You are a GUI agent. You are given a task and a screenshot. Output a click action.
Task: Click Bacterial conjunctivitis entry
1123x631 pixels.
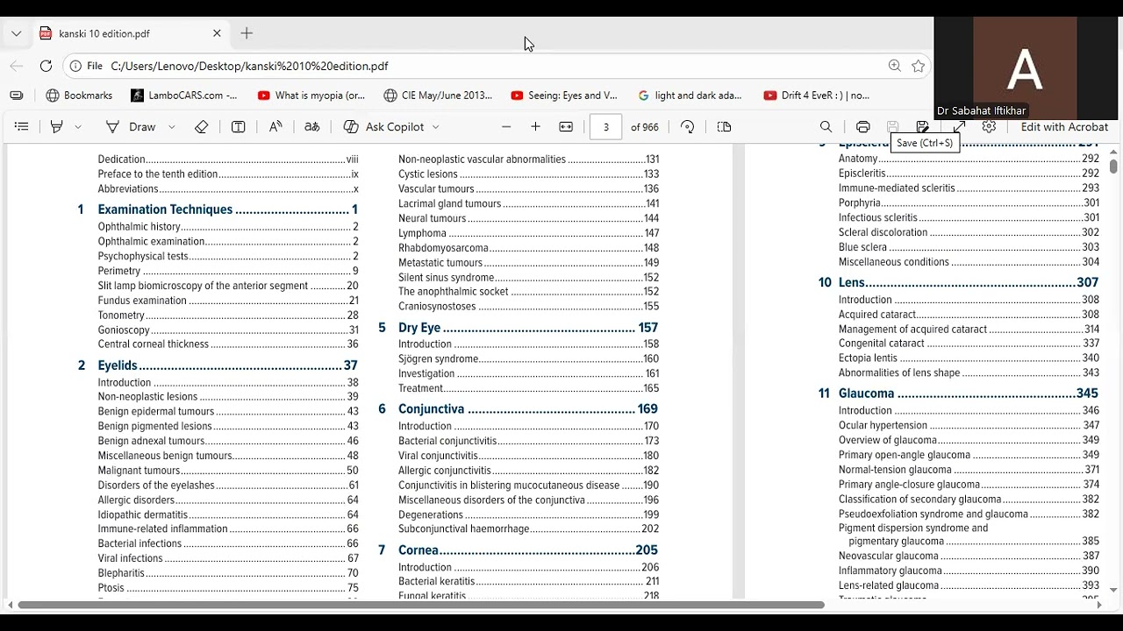528,442
